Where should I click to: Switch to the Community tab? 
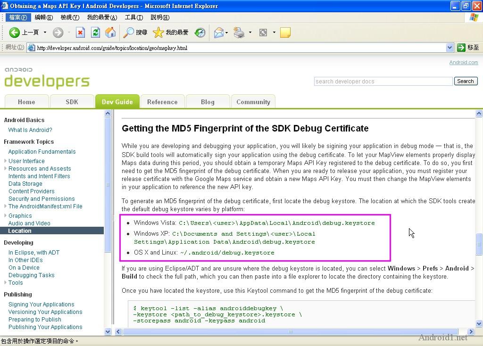(x=253, y=102)
